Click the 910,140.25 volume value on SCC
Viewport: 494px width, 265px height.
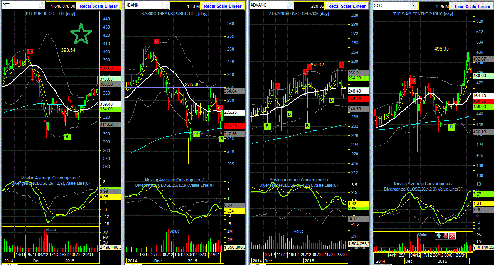point(483,247)
